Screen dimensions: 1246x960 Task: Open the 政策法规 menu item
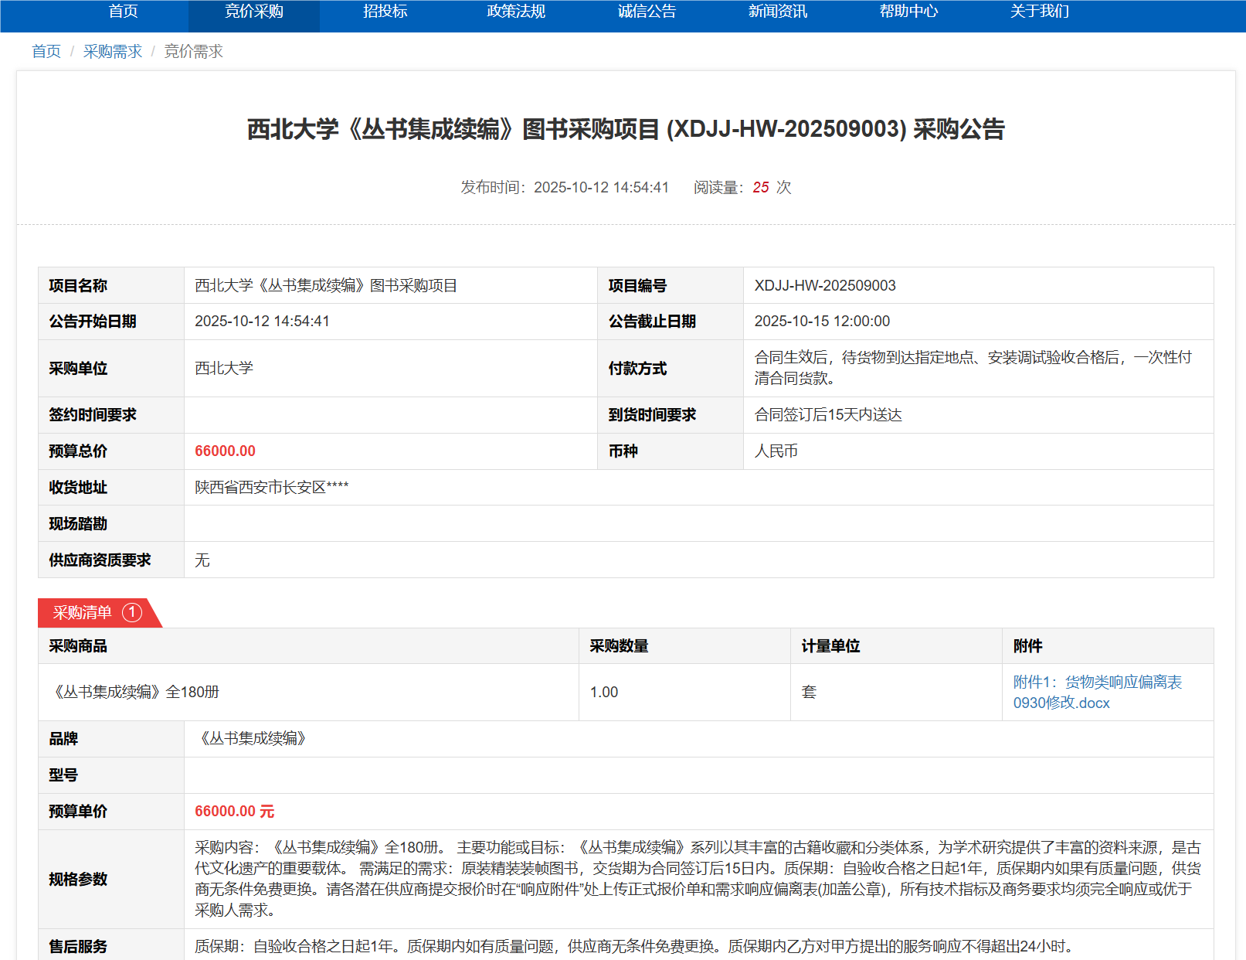tap(516, 12)
